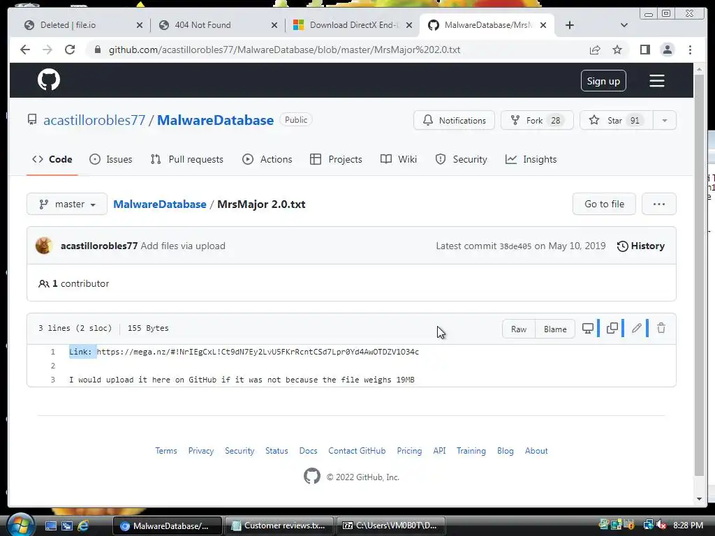Click the browser forward arrow
Screen dimensions: 715x536
[47, 50]
